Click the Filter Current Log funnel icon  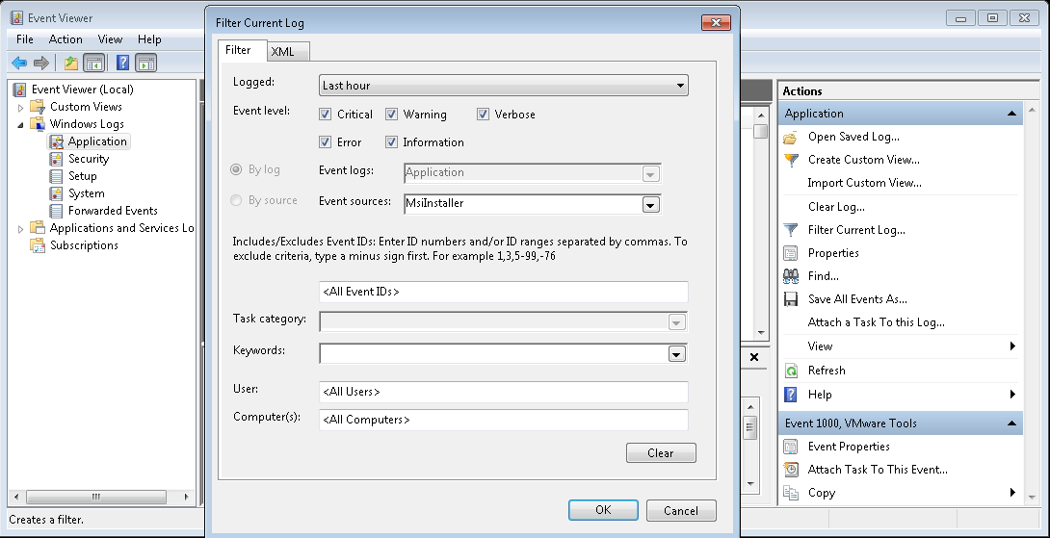click(x=791, y=230)
